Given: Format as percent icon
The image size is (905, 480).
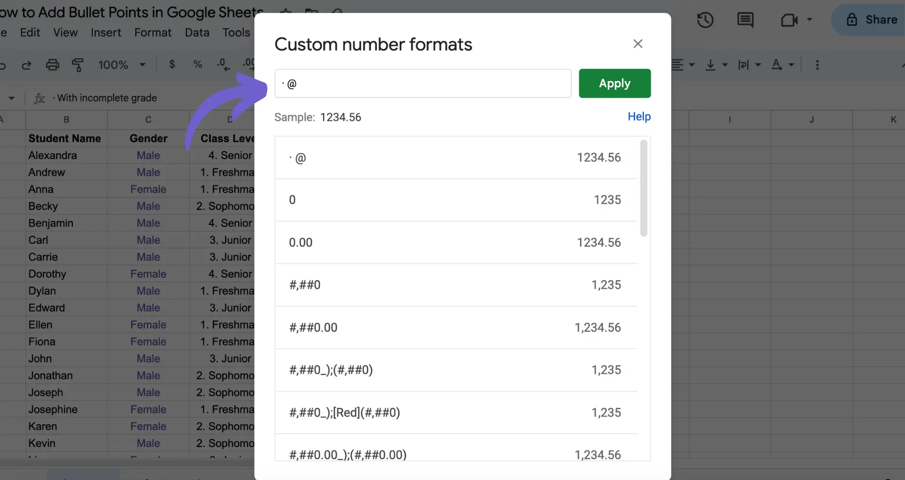Looking at the screenshot, I should [x=198, y=64].
